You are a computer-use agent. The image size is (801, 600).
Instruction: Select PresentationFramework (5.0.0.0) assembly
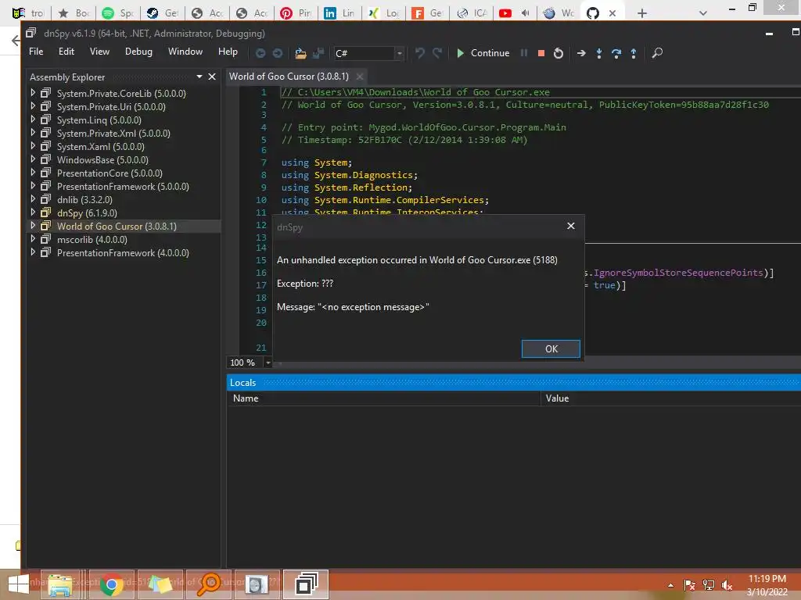(x=123, y=186)
